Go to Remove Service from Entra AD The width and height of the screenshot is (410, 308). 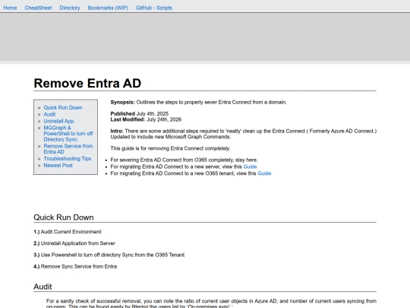click(x=68, y=149)
